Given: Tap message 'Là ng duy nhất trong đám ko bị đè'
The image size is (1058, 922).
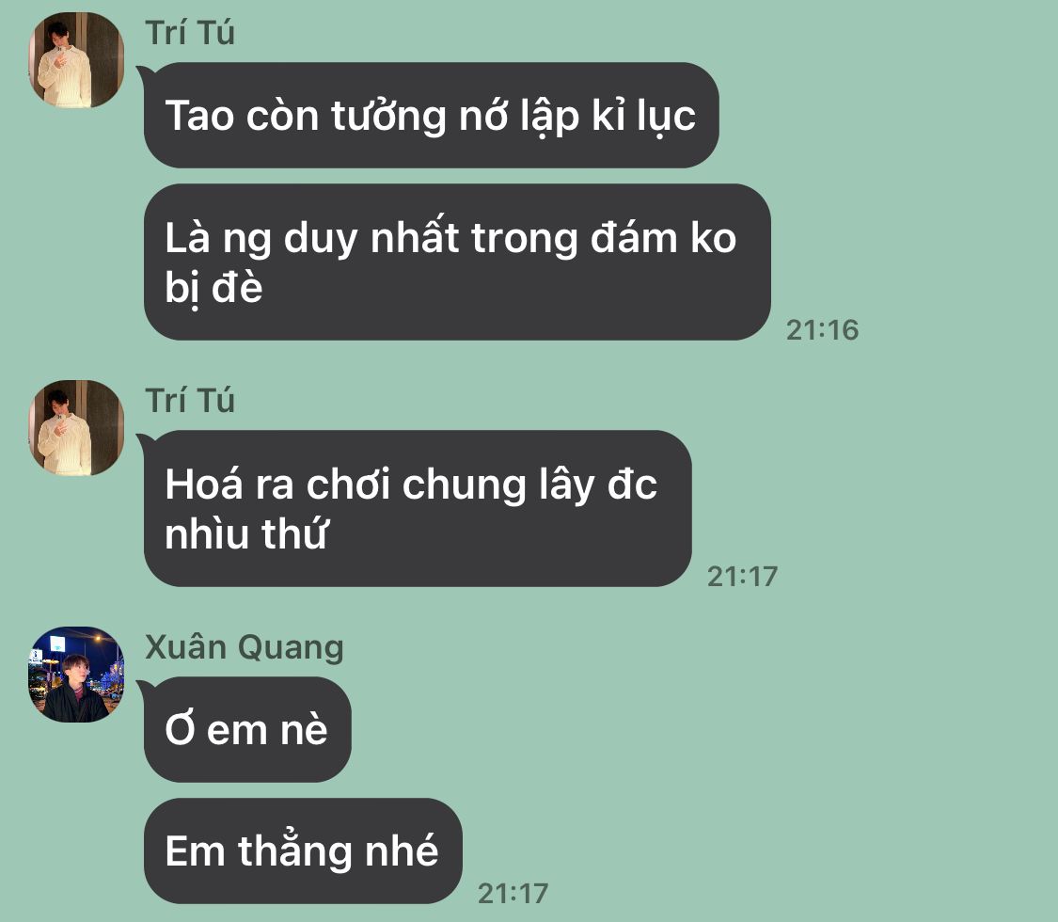Looking at the screenshot, I should (x=457, y=262).
